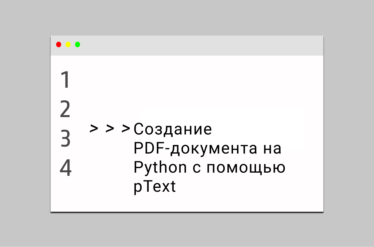The image size is (374, 247).
Task: Click the red close dot
Action: coord(59,44)
